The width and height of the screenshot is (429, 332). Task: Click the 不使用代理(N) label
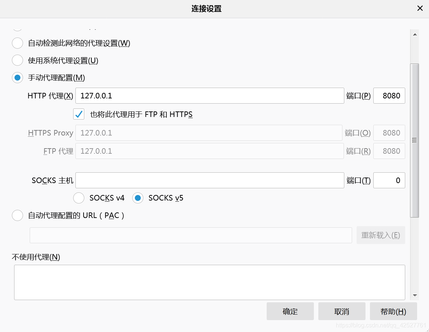click(x=36, y=257)
